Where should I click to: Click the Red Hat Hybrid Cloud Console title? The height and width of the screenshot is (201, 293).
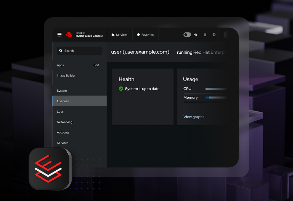pyautogui.click(x=89, y=35)
